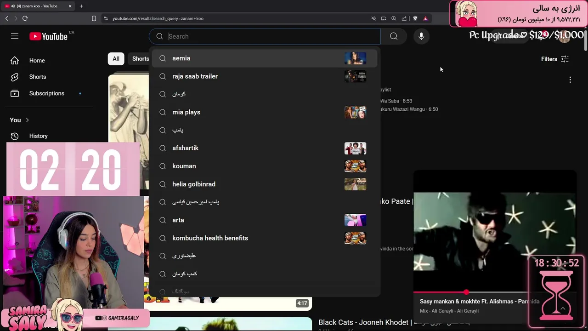The image size is (588, 331).
Task: Click the Brave Rewards triangle icon
Action: click(x=425, y=18)
